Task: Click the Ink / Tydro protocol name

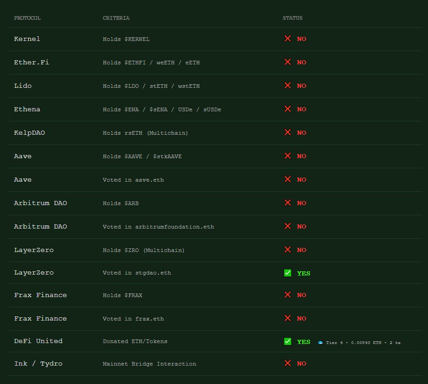Action: [x=38, y=364]
